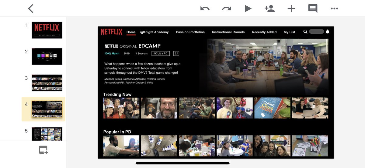Select the Trending Now heading
The image size is (365, 168).
coord(117,94)
